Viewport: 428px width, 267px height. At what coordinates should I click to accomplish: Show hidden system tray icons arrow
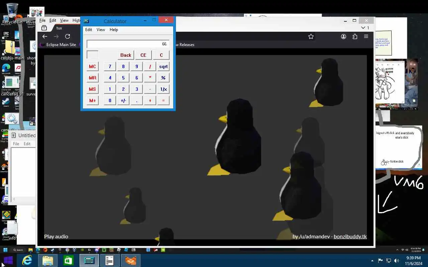click(372, 261)
